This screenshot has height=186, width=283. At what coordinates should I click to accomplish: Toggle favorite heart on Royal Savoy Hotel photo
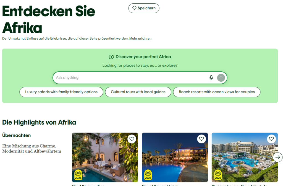pos(201,139)
